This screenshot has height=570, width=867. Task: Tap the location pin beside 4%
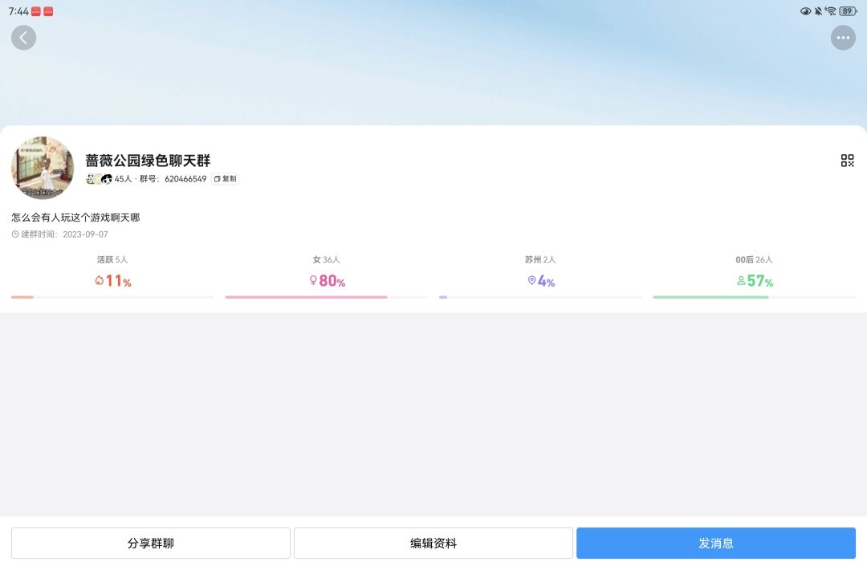click(x=531, y=280)
